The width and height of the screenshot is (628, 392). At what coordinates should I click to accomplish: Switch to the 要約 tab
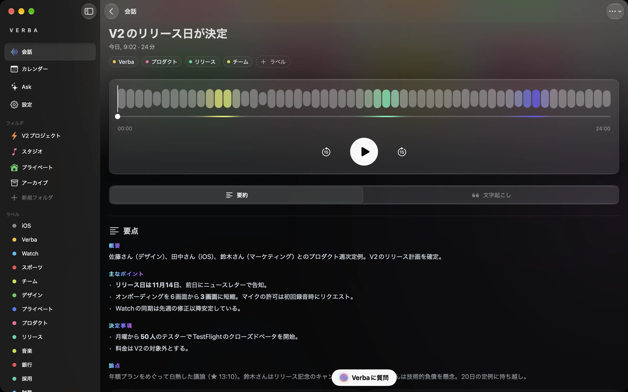click(x=237, y=195)
